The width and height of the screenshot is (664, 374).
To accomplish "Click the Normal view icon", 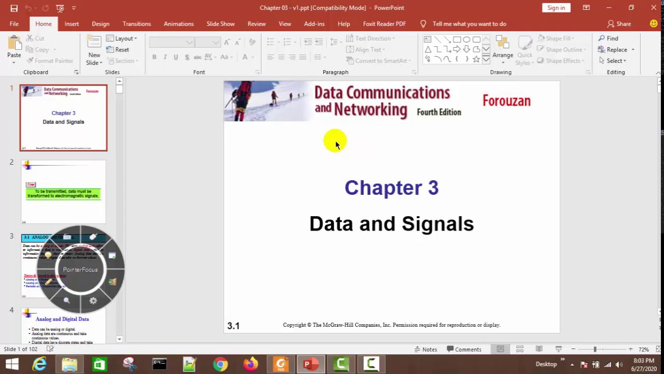I will (x=501, y=349).
